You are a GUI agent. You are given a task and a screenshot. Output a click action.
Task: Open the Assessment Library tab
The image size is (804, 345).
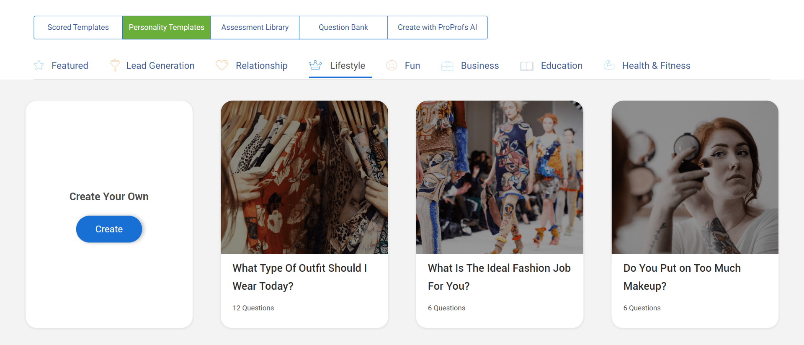(x=255, y=28)
